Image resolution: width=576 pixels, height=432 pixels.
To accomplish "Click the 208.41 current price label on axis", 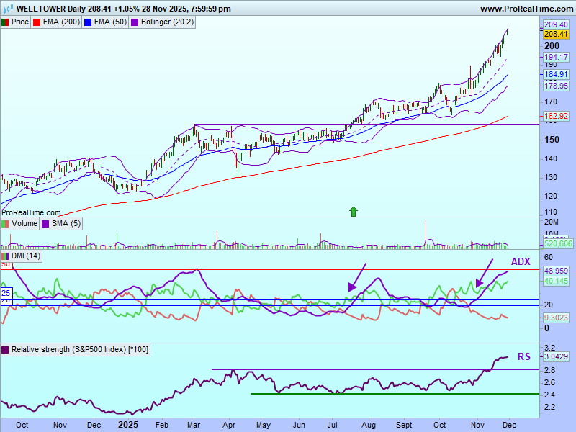I will [x=555, y=34].
